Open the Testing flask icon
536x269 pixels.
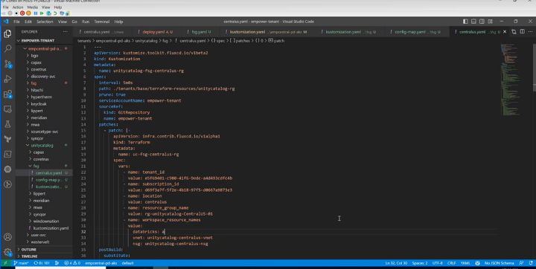(7, 124)
